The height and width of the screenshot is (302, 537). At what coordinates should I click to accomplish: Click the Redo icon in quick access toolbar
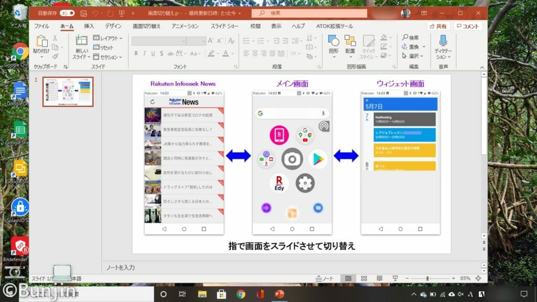pos(110,13)
